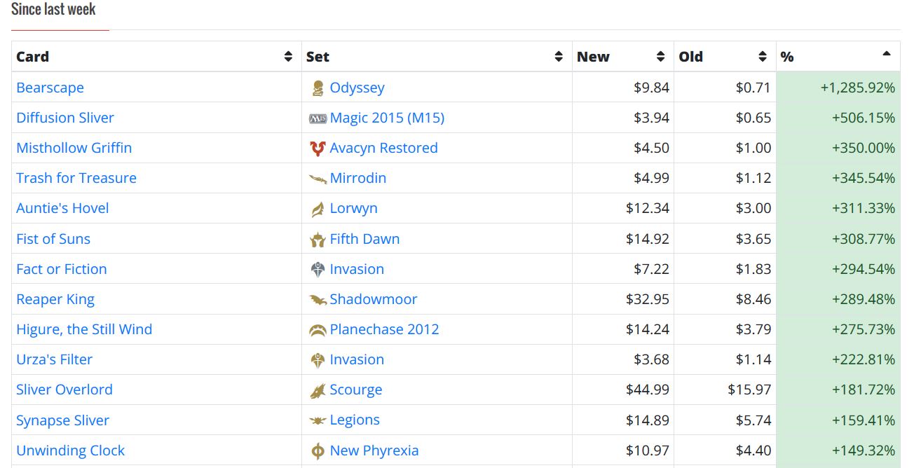Click the Lorwyn set symbol icon
914x468 pixels.
click(318, 209)
